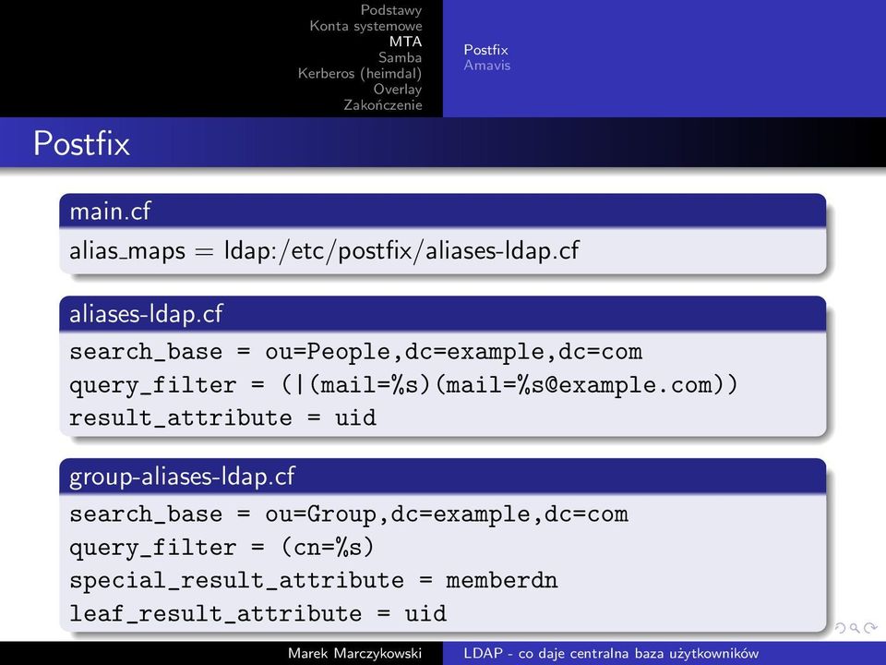Image resolution: width=886 pixels, height=665 pixels.
Task: Click the main.cf block heading
Action: tap(110, 212)
